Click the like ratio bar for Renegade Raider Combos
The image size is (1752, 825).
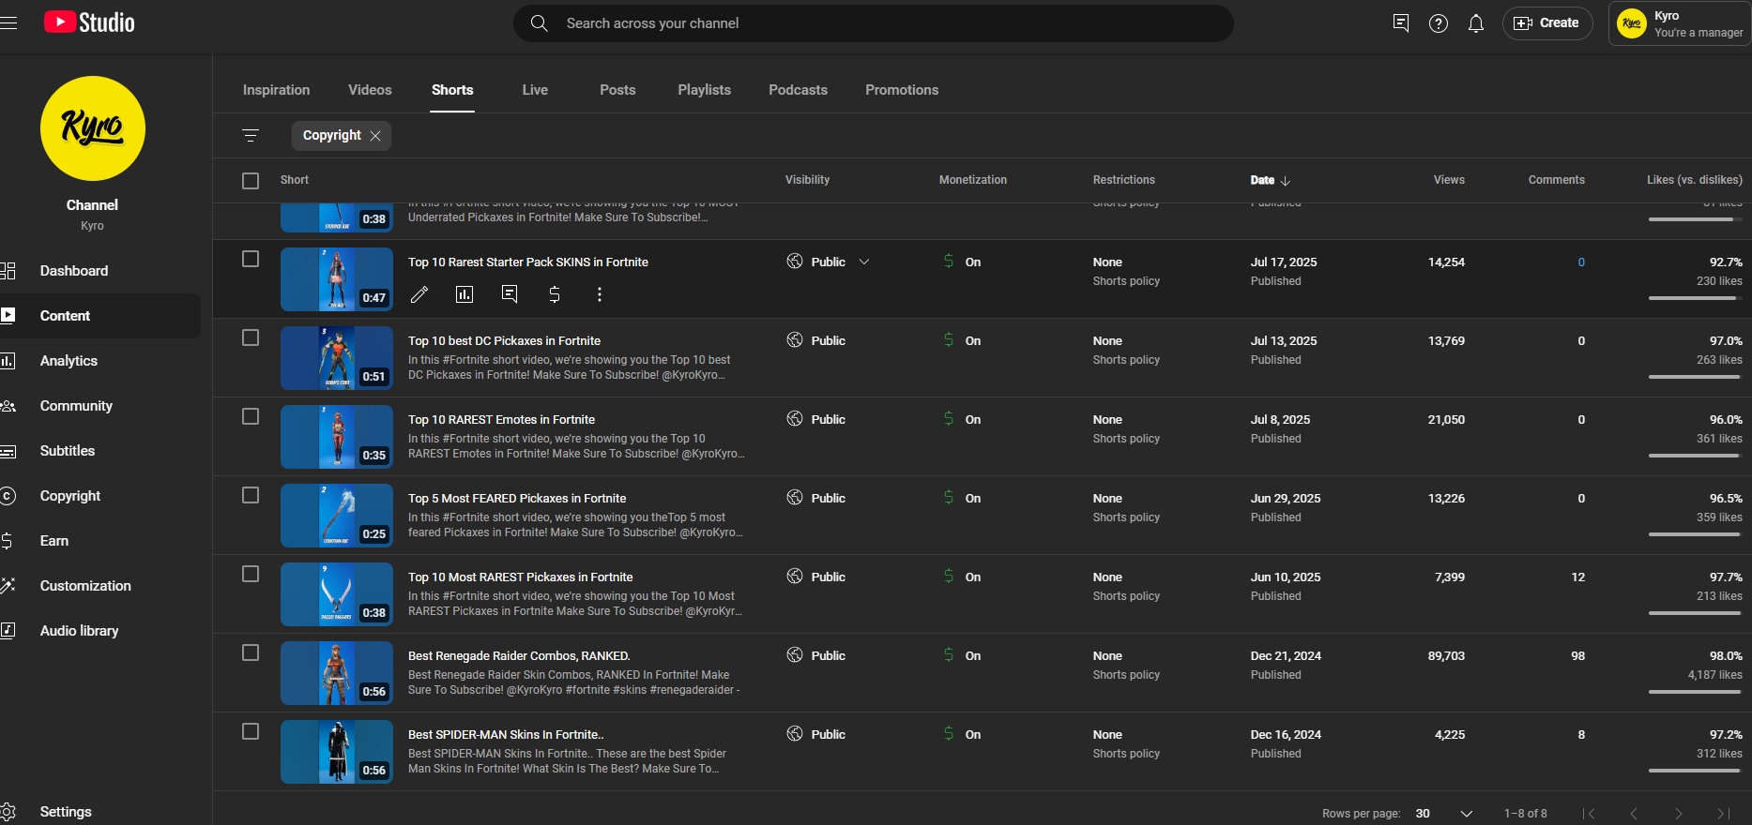tap(1695, 692)
